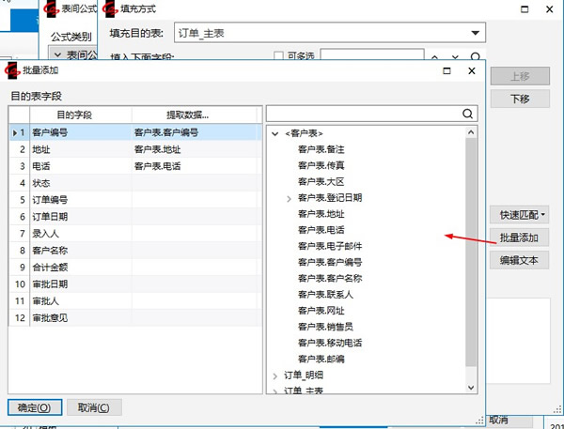The height and width of the screenshot is (429, 564).
Task: Collapse the <客户表> tree node
Action: pyautogui.click(x=275, y=133)
